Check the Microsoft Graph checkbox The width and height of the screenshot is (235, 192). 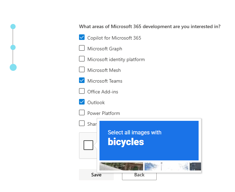tap(82, 48)
